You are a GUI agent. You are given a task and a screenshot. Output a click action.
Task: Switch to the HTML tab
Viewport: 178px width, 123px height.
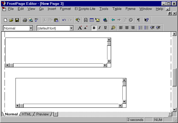click(x=26, y=114)
